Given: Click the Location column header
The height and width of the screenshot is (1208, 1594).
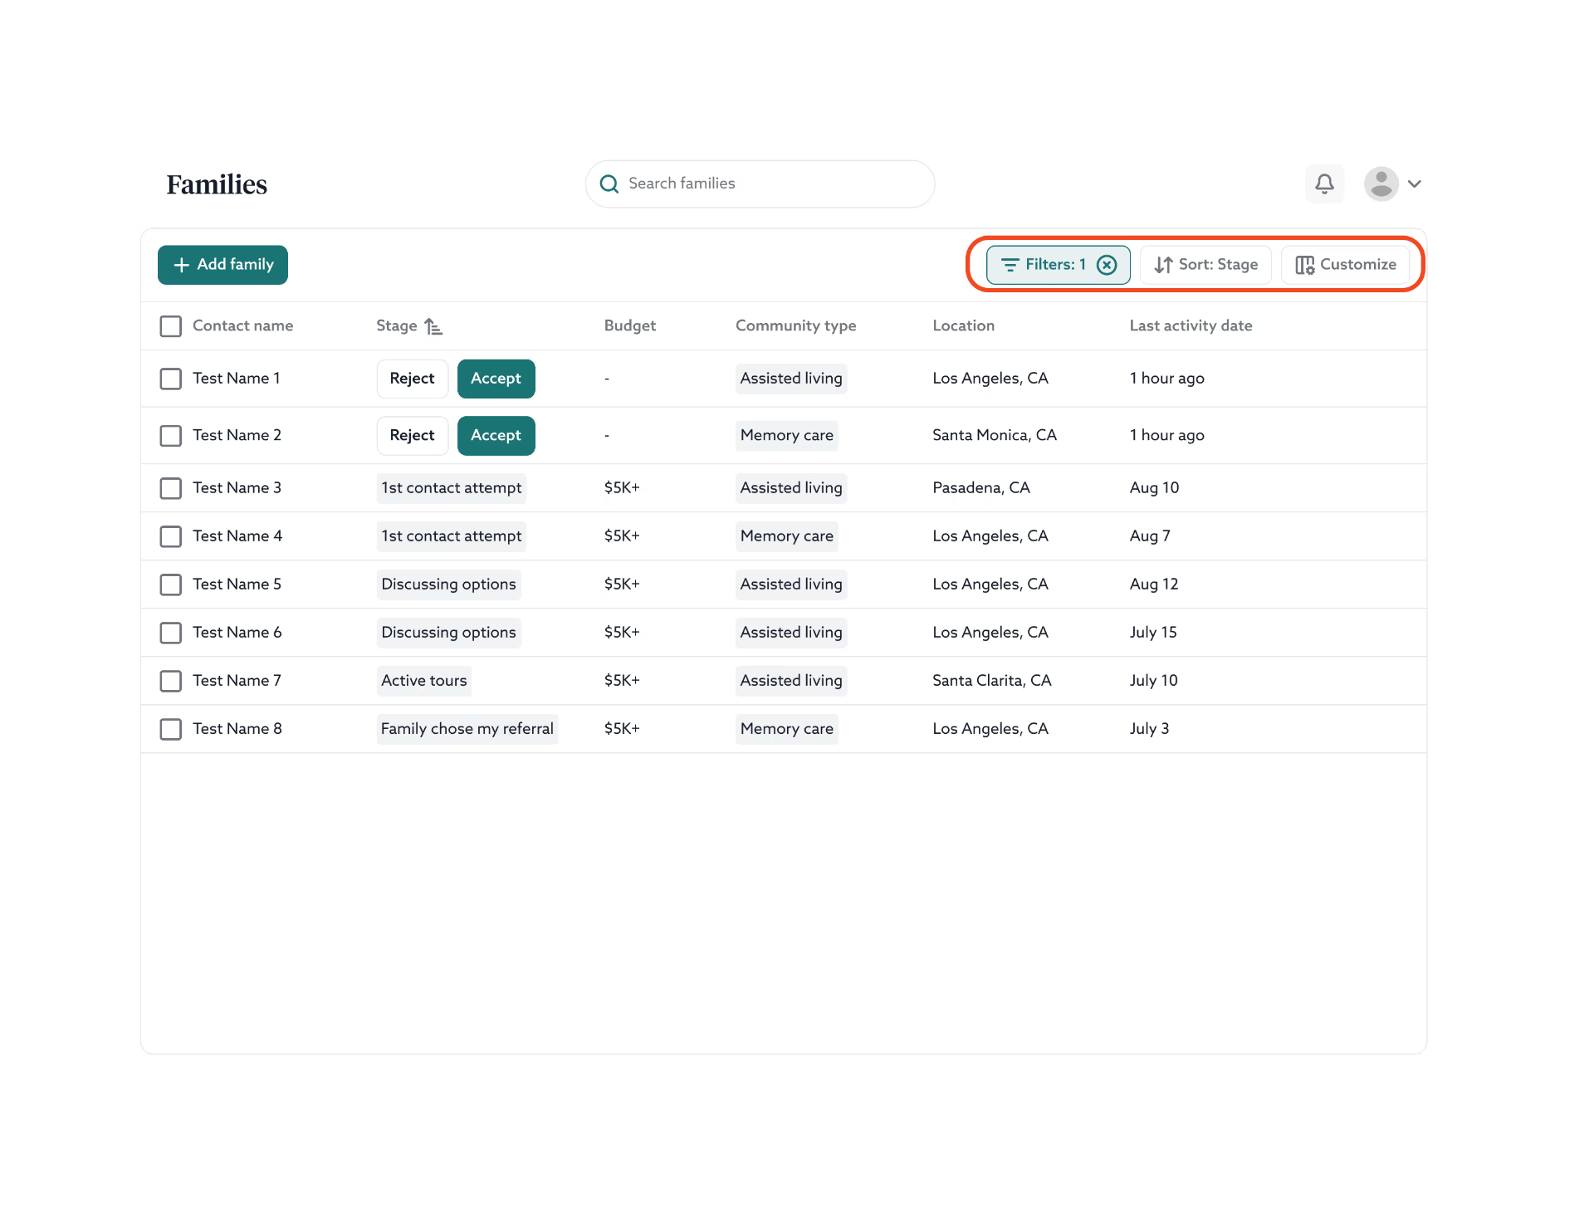Looking at the screenshot, I should point(964,326).
